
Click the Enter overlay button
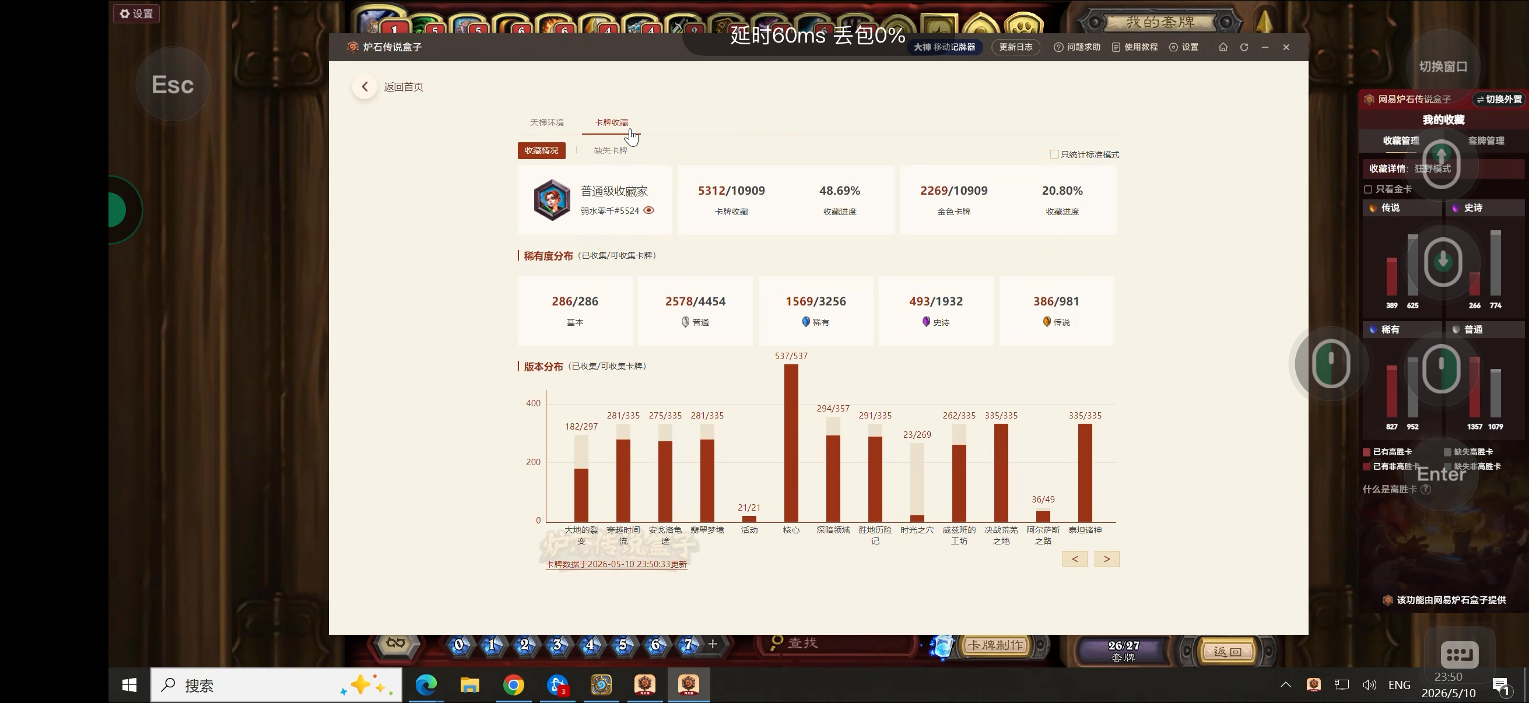pyautogui.click(x=1442, y=474)
